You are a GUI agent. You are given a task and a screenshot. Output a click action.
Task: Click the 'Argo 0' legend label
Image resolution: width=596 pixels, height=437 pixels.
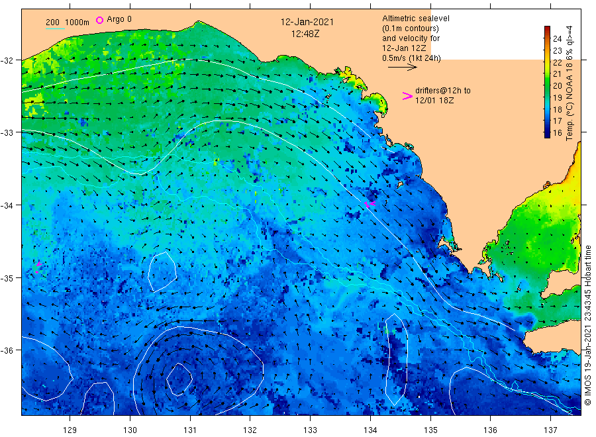click(x=119, y=19)
